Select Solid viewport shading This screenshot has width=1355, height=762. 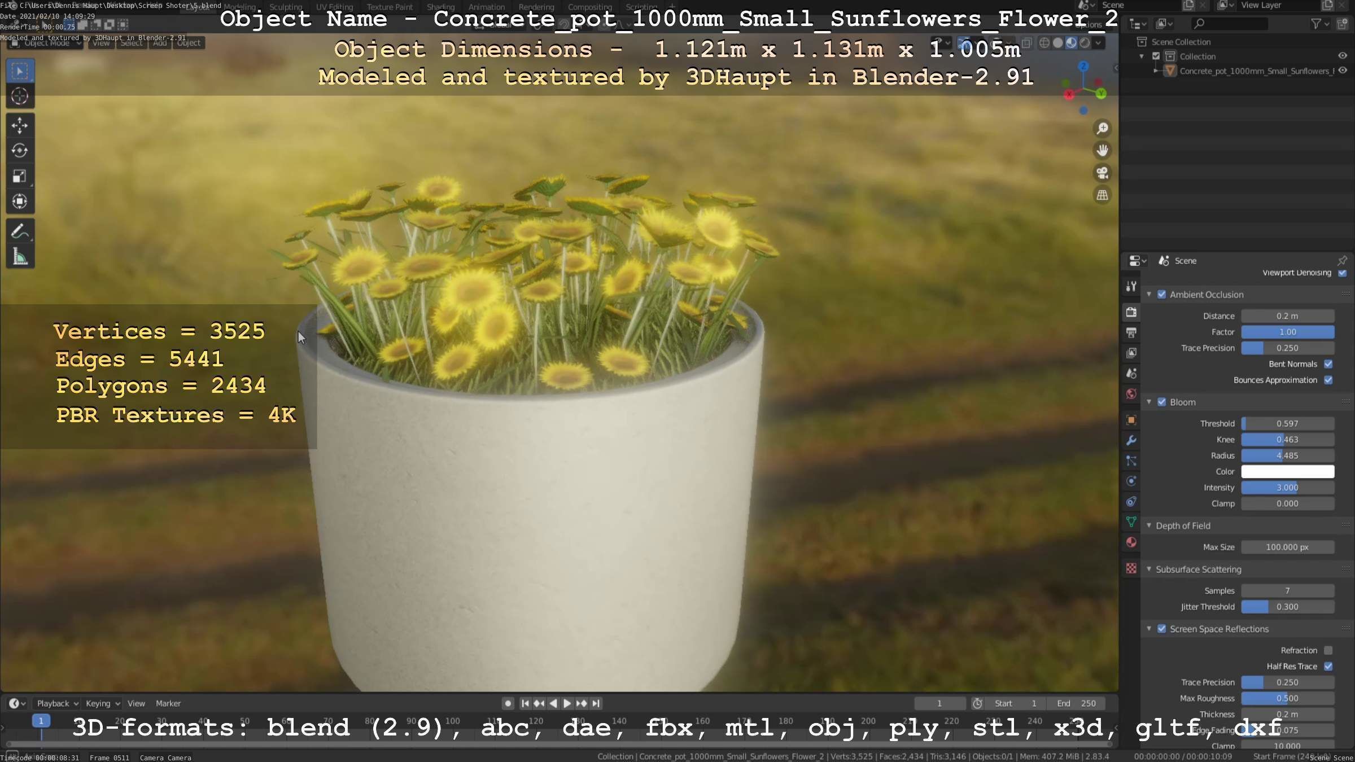(1058, 43)
